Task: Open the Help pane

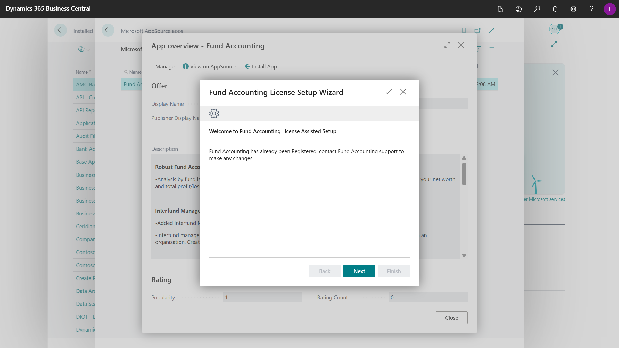Action: [591, 9]
